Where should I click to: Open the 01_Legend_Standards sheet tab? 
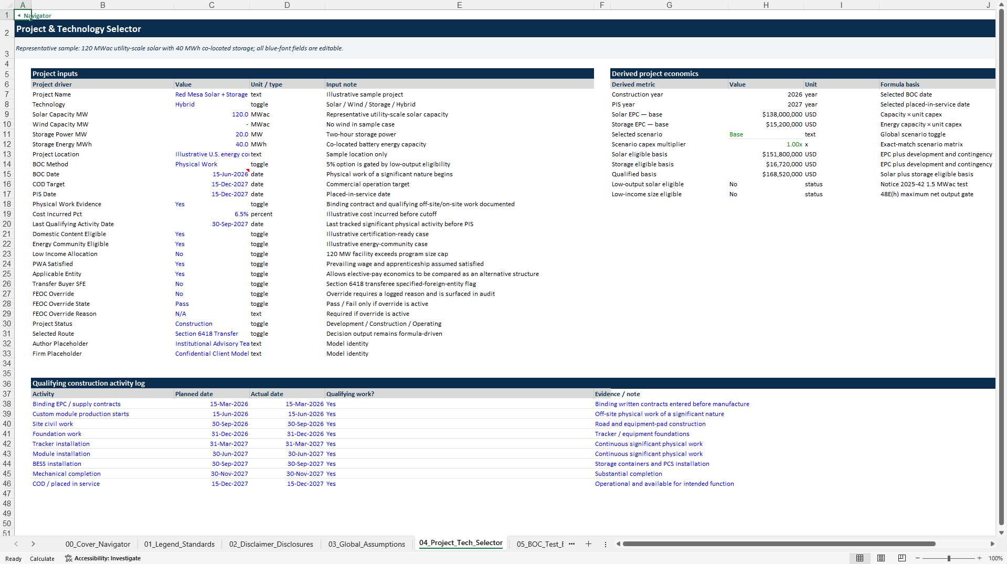179,544
